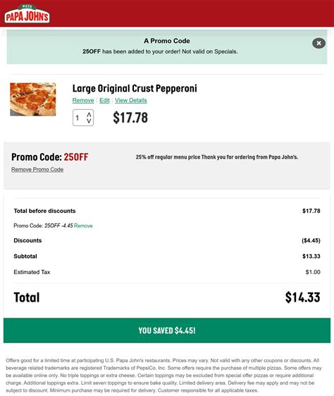Dismiss the promo code added banner
Image resolution: width=334 pixels, height=396 pixels.
click(318, 43)
